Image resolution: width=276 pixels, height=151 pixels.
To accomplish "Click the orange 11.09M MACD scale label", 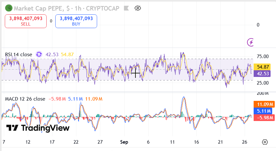I will click(264, 104).
